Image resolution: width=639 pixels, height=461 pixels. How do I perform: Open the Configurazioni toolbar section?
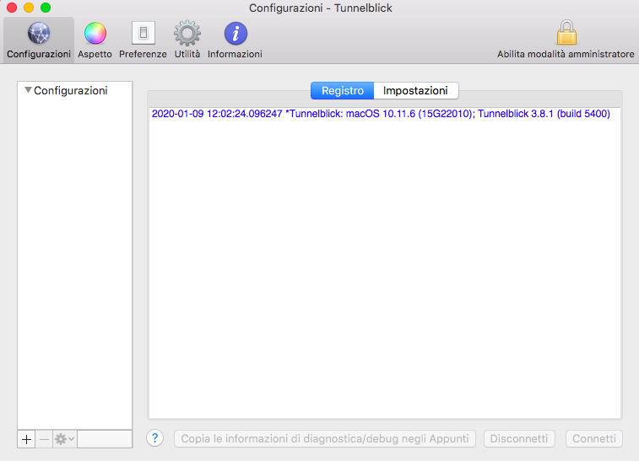[38, 40]
